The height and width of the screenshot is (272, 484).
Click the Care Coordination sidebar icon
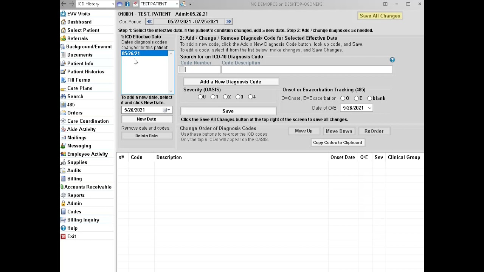coord(63,121)
